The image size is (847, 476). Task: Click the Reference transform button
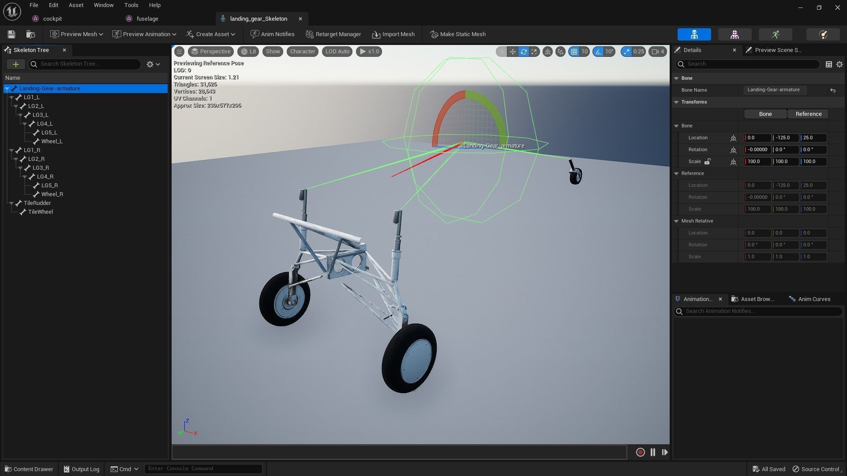click(x=808, y=114)
